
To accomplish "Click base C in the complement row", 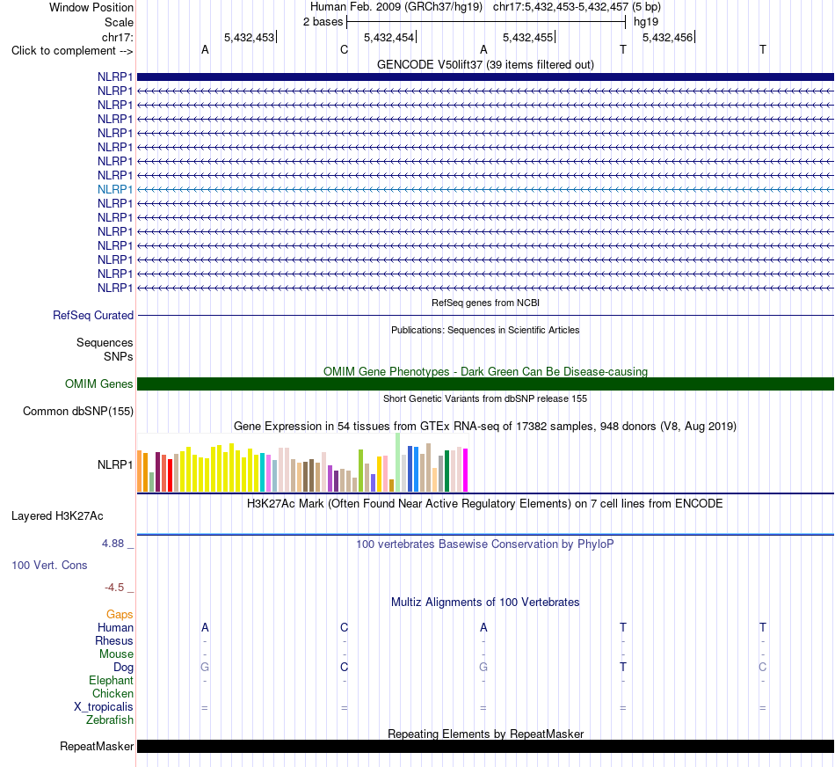I will coord(344,50).
